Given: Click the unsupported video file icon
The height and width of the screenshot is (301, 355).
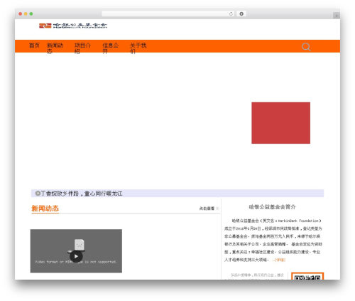Looking at the screenshot, I should (x=80, y=245).
